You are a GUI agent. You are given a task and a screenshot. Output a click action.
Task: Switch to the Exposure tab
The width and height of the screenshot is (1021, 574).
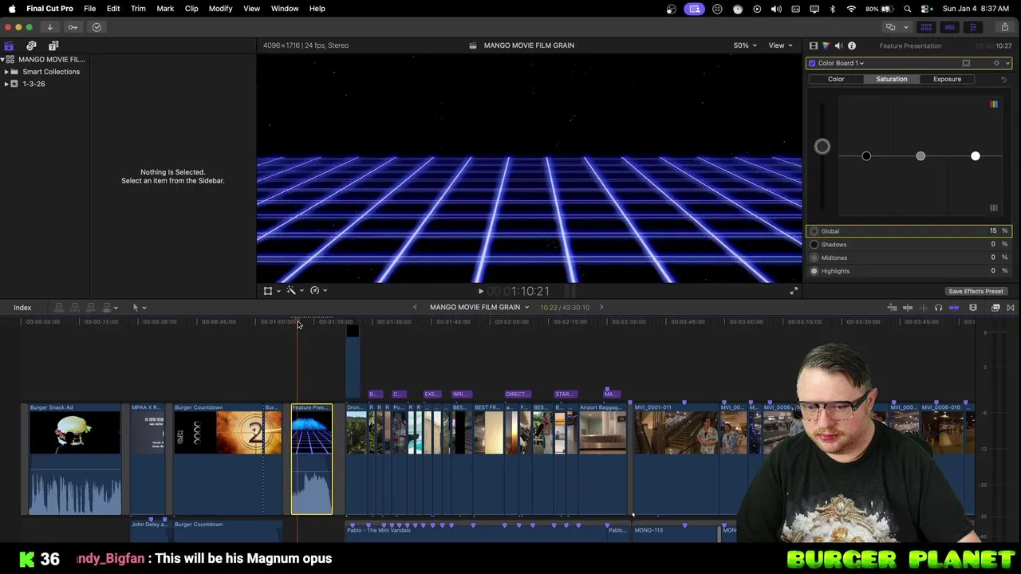pyautogui.click(x=947, y=79)
